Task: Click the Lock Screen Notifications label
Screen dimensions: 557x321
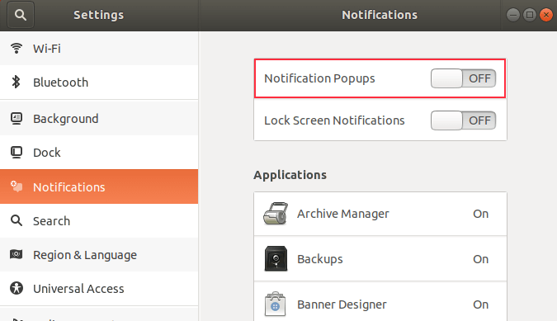Action: [334, 120]
